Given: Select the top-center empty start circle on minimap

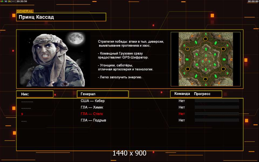Looking at the screenshot, I should (x=206, y=39).
